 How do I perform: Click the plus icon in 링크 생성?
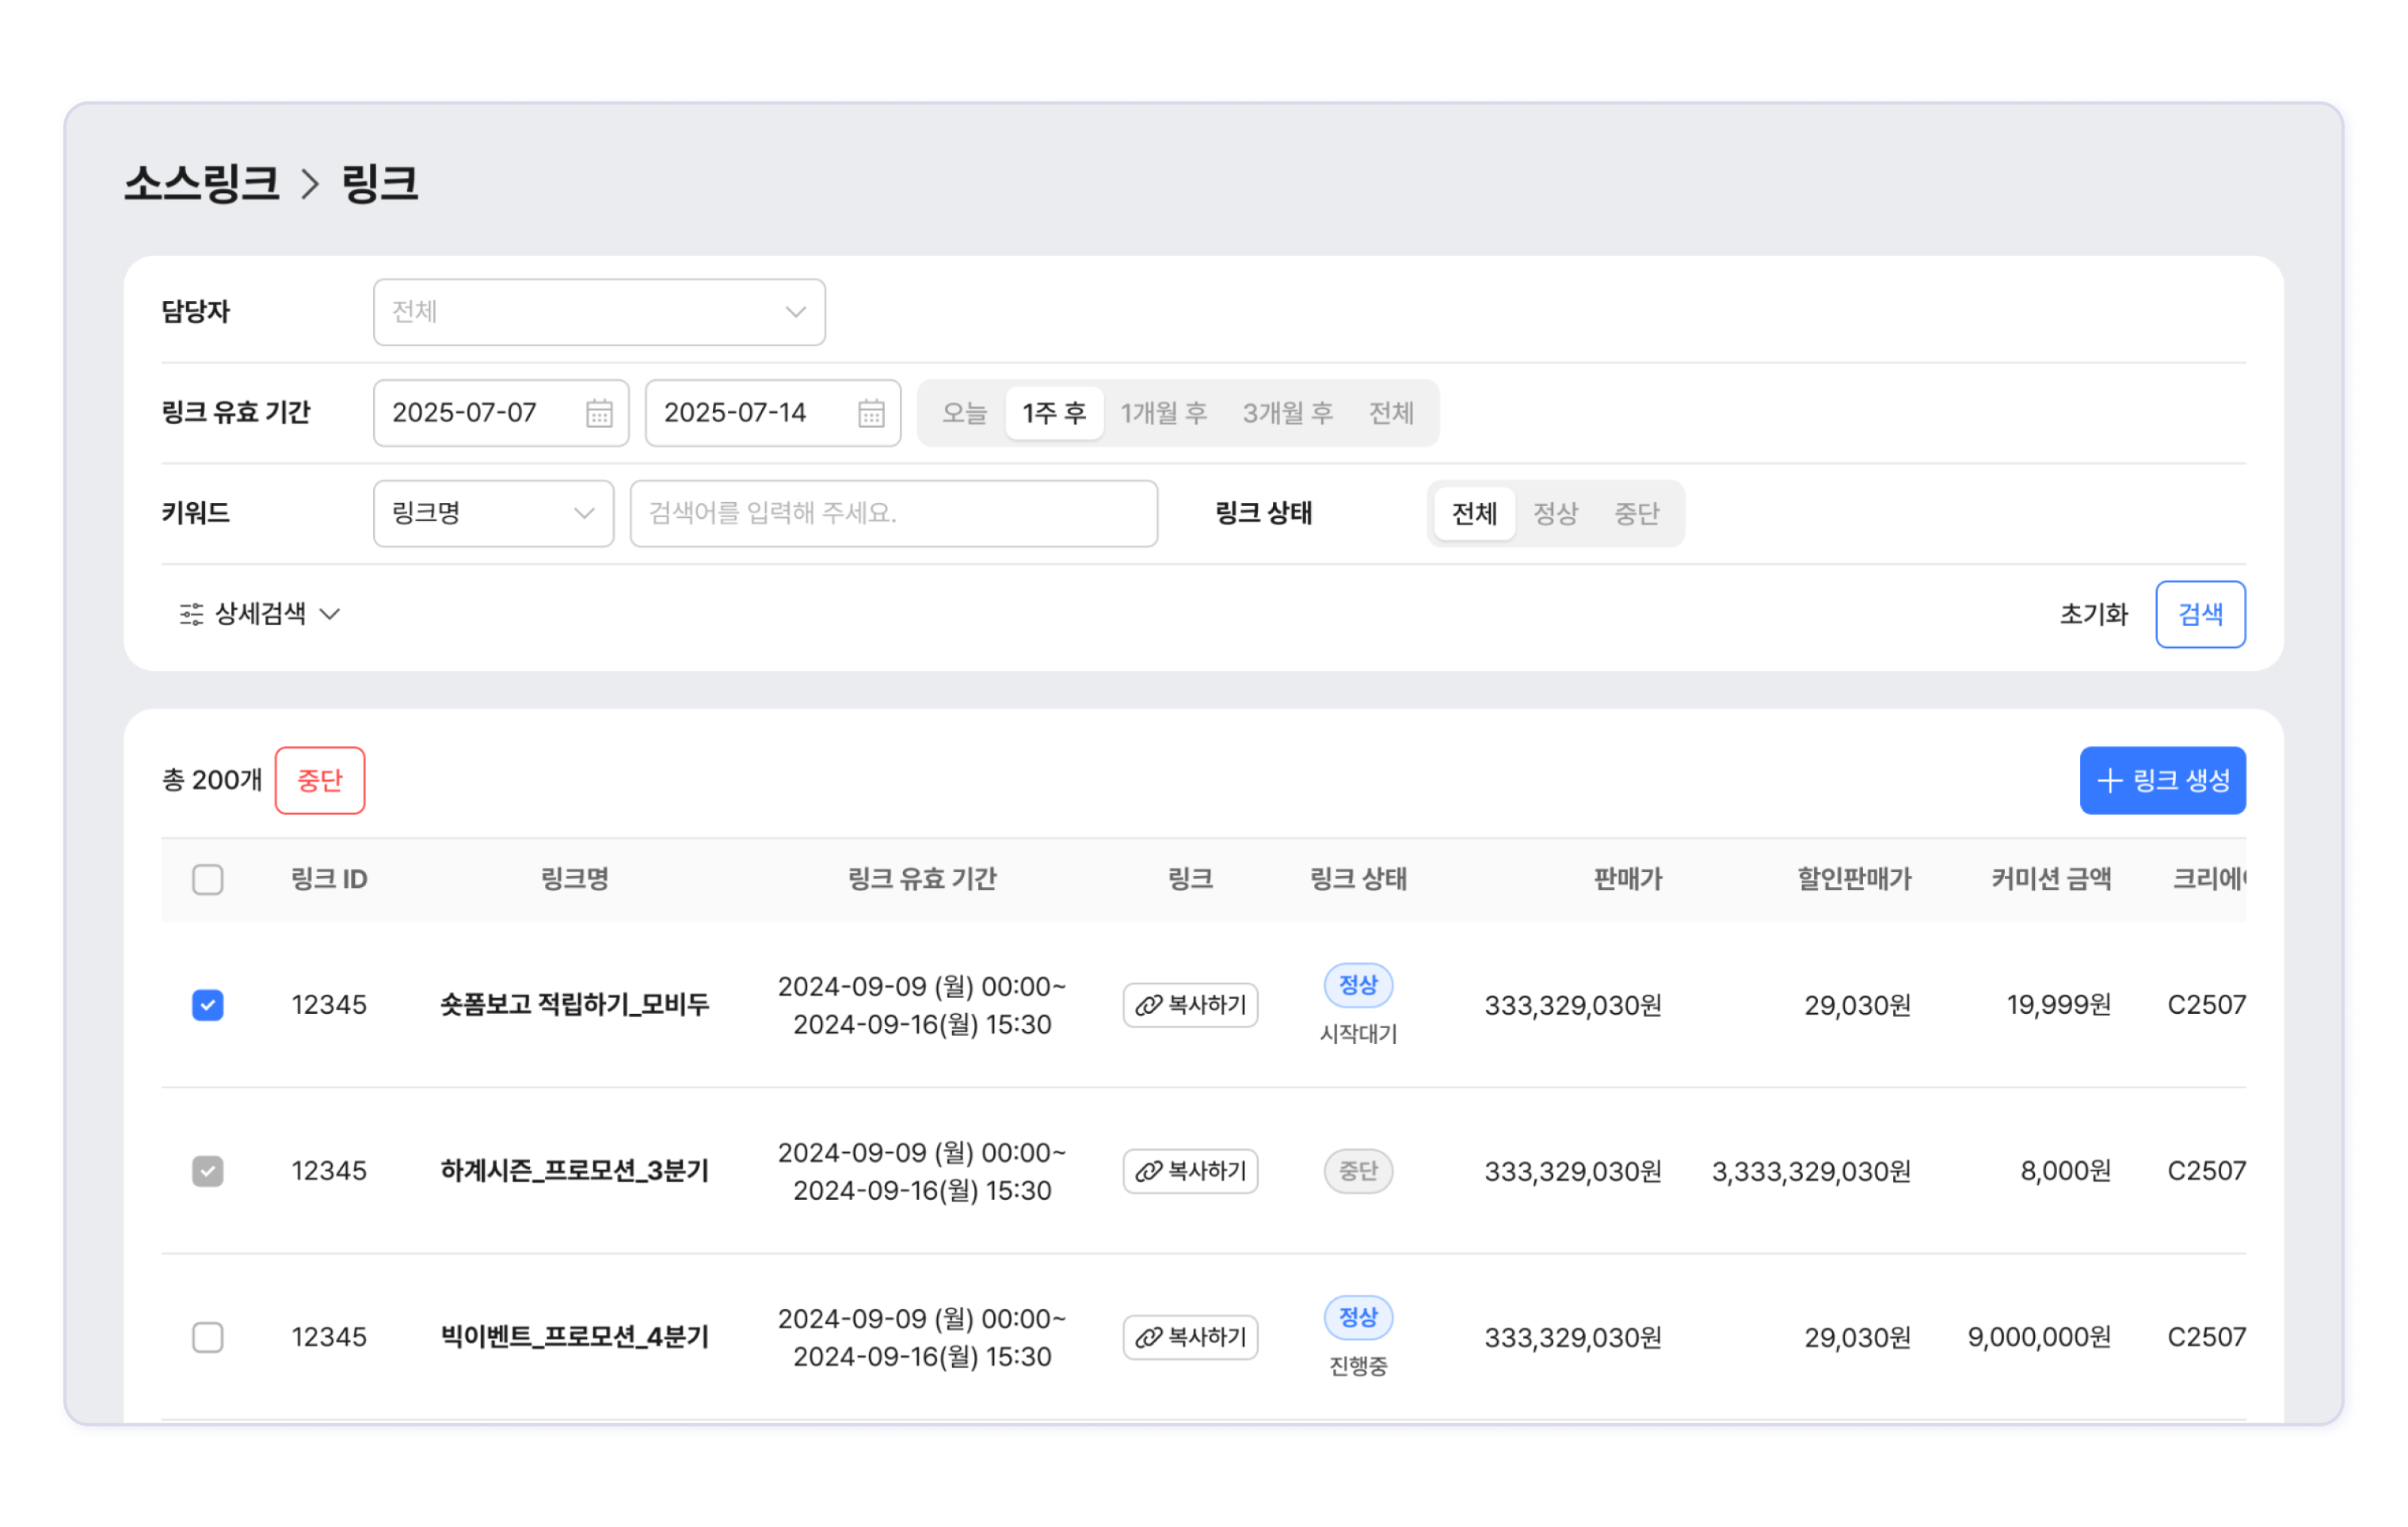click(2109, 781)
